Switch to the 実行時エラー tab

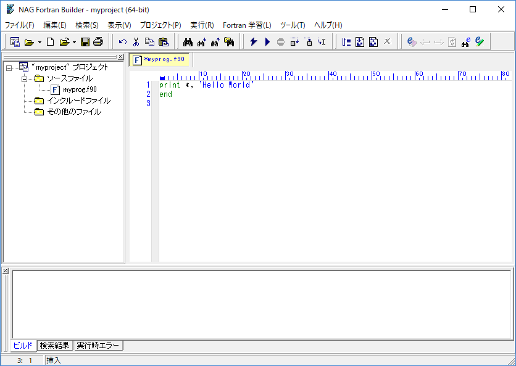pos(98,346)
